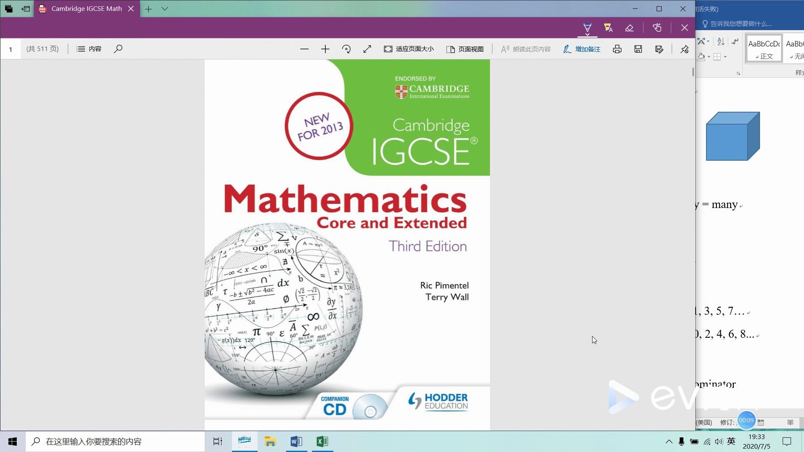The image size is (804, 452).
Task: Rotate the PDF page
Action: [x=346, y=49]
